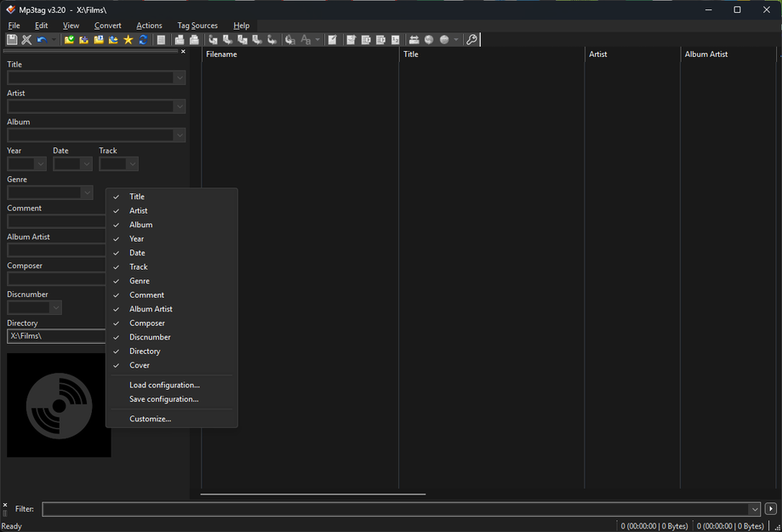
Task: Choose Customize... from the context menu
Action: (150, 418)
